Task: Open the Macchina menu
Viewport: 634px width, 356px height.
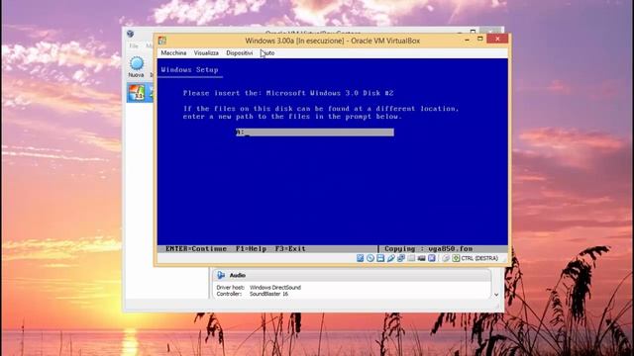Action: (x=173, y=52)
